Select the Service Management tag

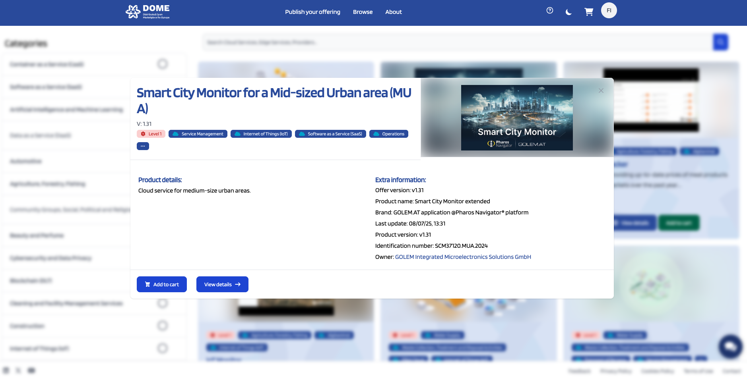(198, 134)
